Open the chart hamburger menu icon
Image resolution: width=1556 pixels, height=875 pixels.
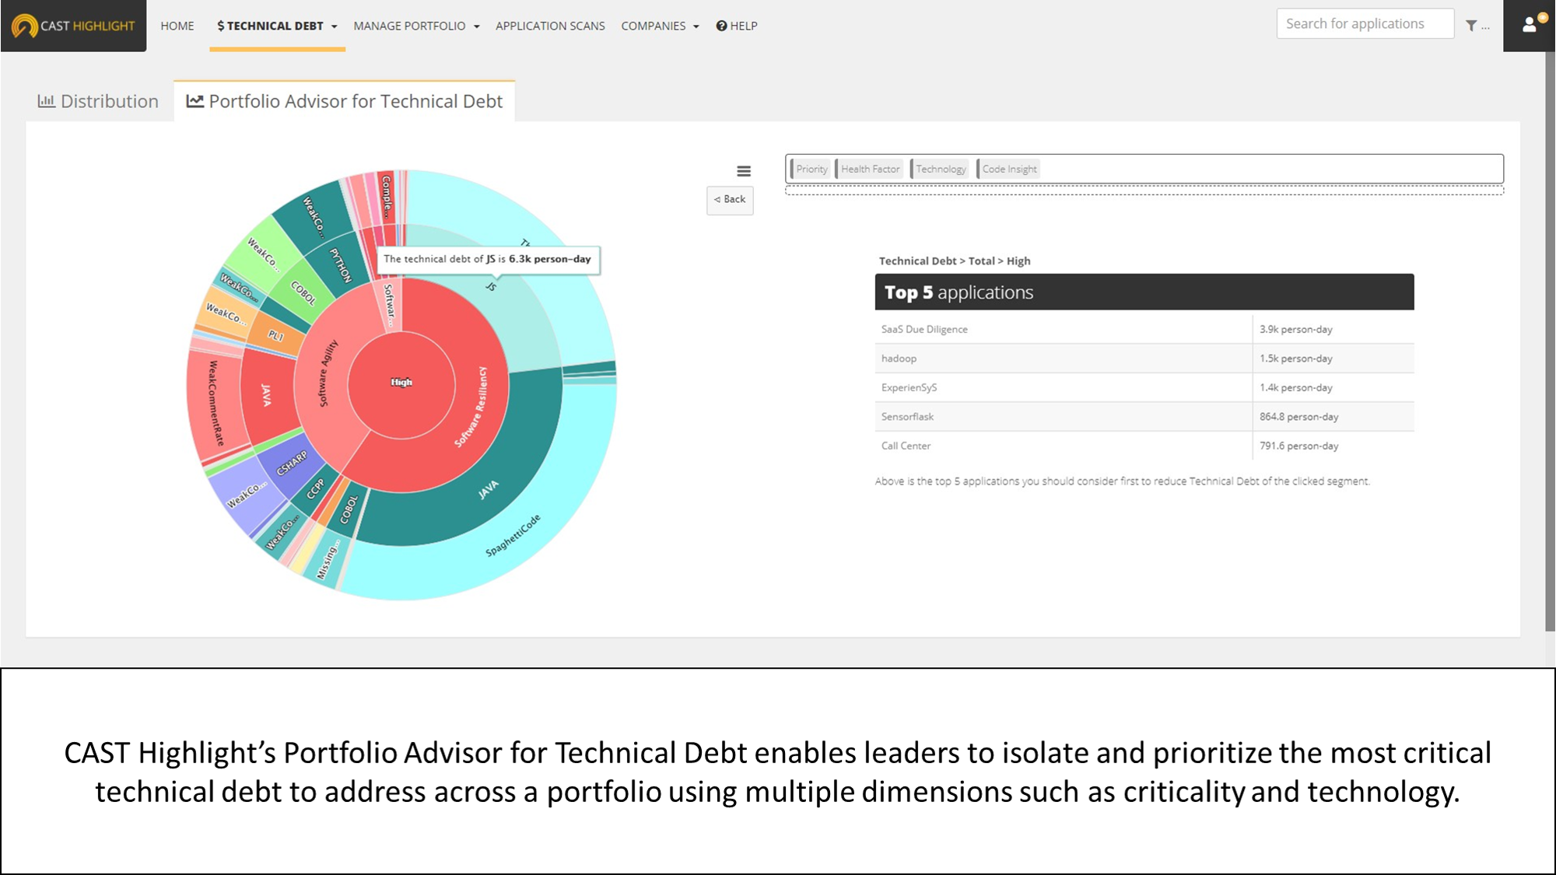pos(744,171)
